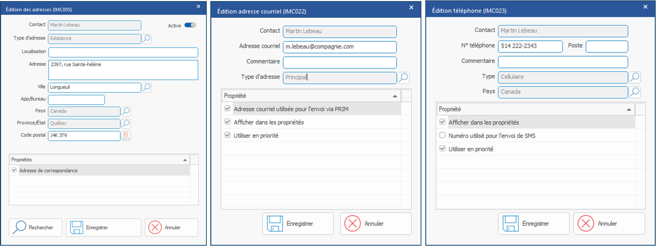Click the Poste input field

(606, 46)
